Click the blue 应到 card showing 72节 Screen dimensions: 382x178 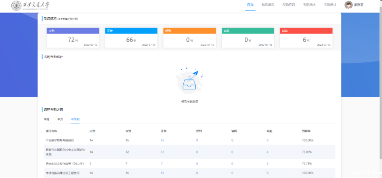click(x=73, y=38)
